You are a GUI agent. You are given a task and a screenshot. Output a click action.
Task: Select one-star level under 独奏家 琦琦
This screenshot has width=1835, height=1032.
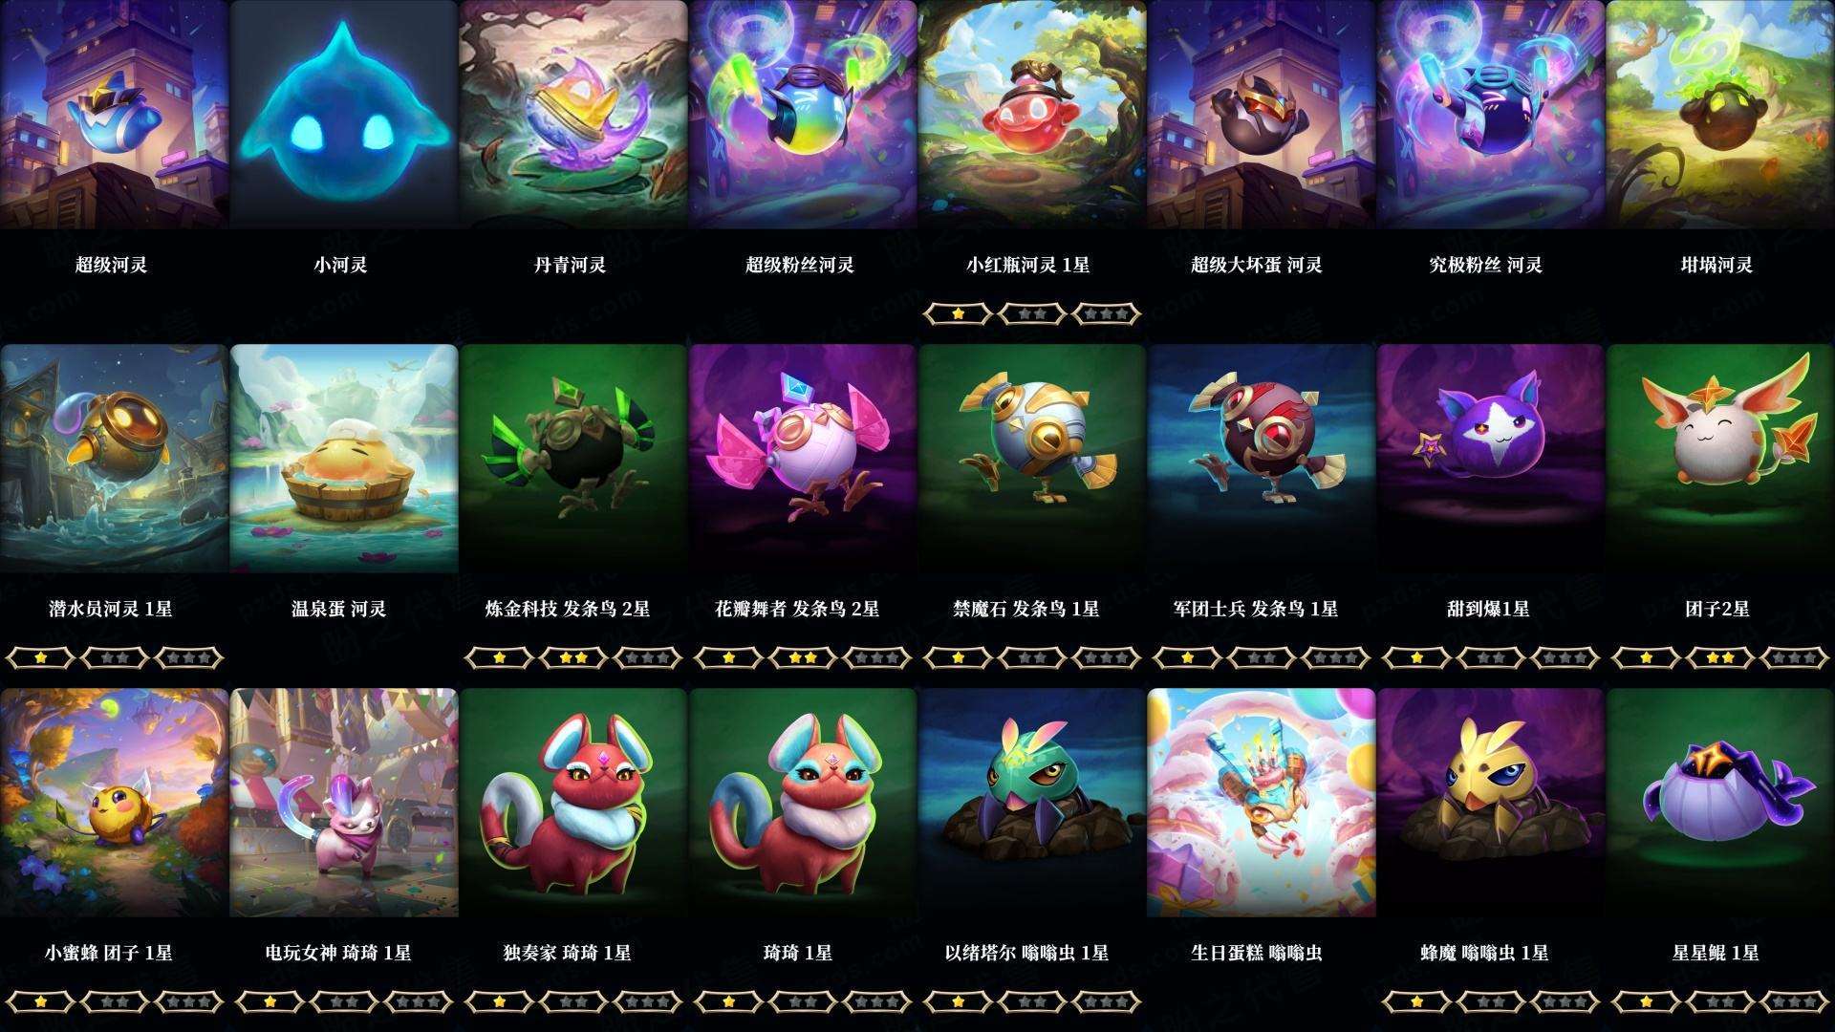[x=499, y=1001]
